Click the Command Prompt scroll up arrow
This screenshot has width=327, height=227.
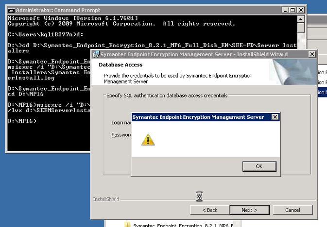tap(301, 19)
